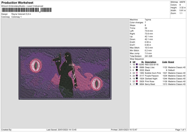Click design name 'Reyna Valorant 5,8 in'
Viewport: 187px width, 132px height.
(21, 14)
